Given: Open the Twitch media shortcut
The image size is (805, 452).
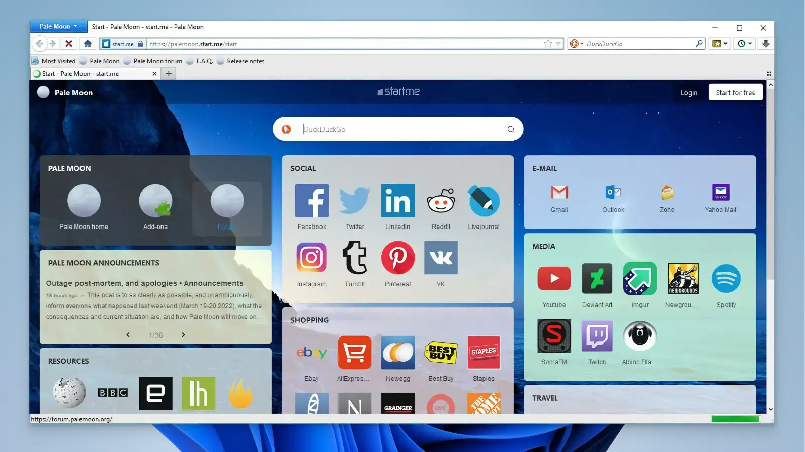Looking at the screenshot, I should (597, 335).
